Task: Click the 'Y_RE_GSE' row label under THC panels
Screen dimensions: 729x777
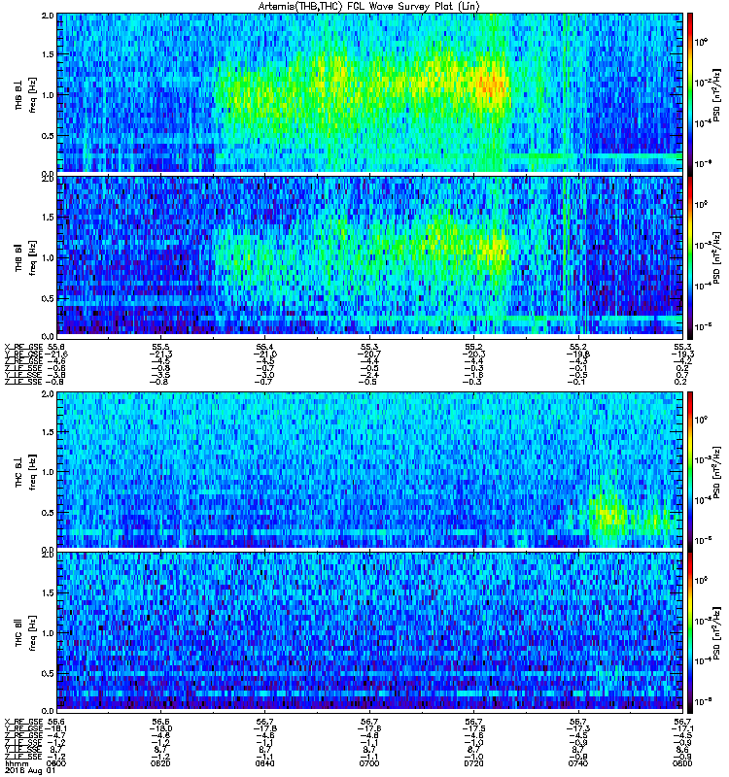Action: tap(23, 729)
